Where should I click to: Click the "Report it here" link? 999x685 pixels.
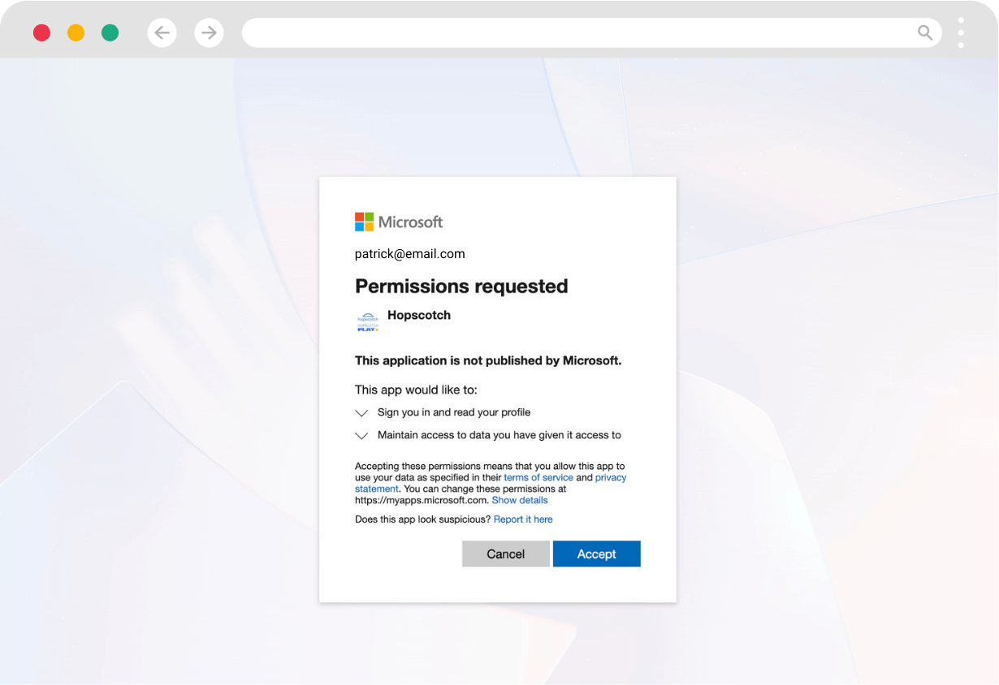pyautogui.click(x=523, y=519)
